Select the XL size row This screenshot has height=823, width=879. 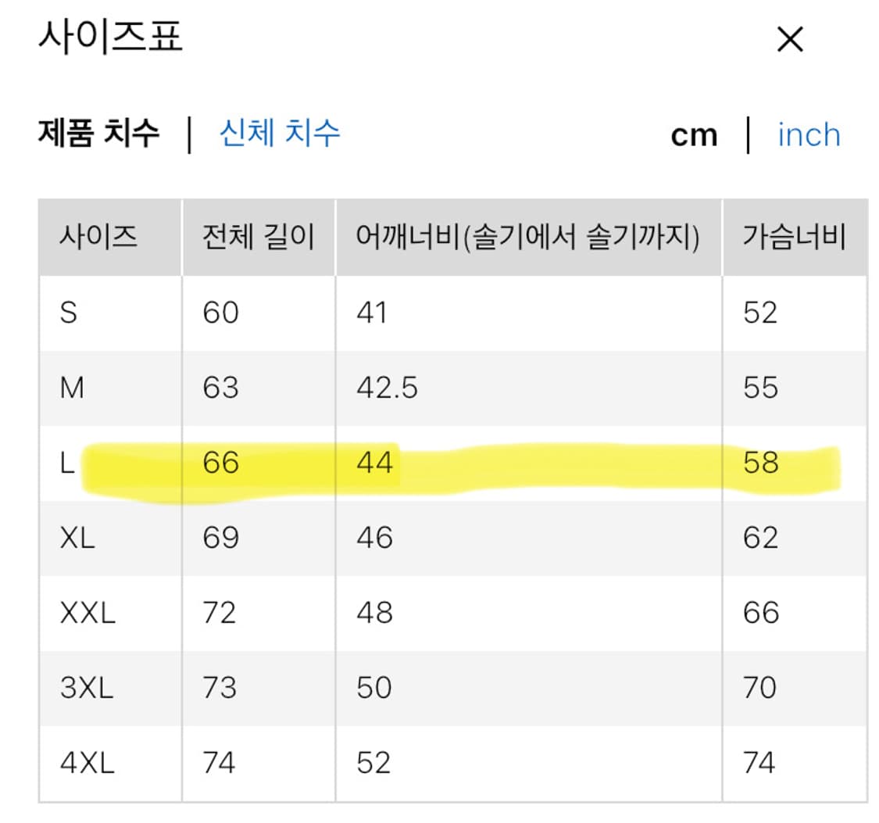tap(74, 537)
